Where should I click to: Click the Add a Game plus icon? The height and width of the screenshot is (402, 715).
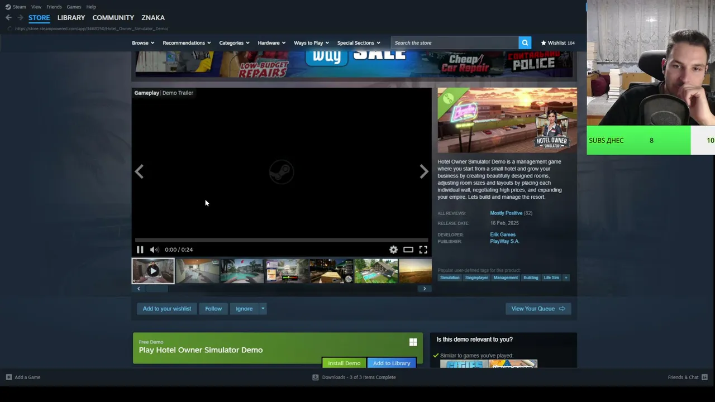pyautogui.click(x=8, y=377)
